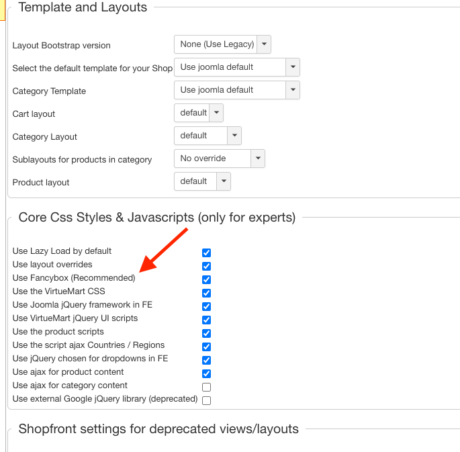Uncheck Use layout overrides checkbox
460x452 pixels.
click(206, 267)
